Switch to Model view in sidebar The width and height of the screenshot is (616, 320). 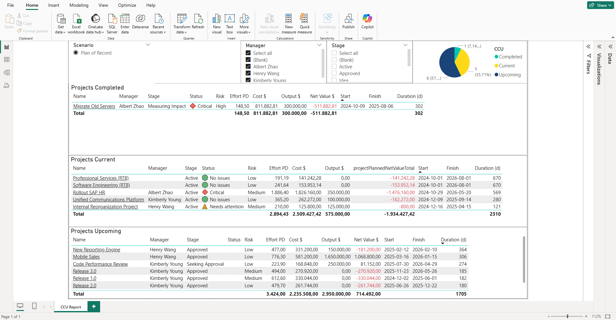[6, 73]
